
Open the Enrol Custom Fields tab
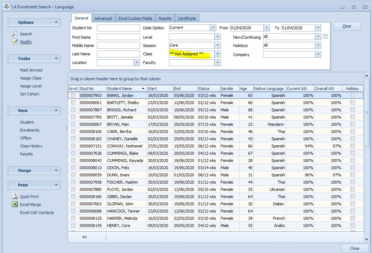pos(135,18)
